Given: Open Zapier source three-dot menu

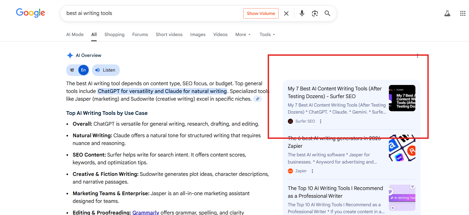Looking at the screenshot, I should pos(312,171).
